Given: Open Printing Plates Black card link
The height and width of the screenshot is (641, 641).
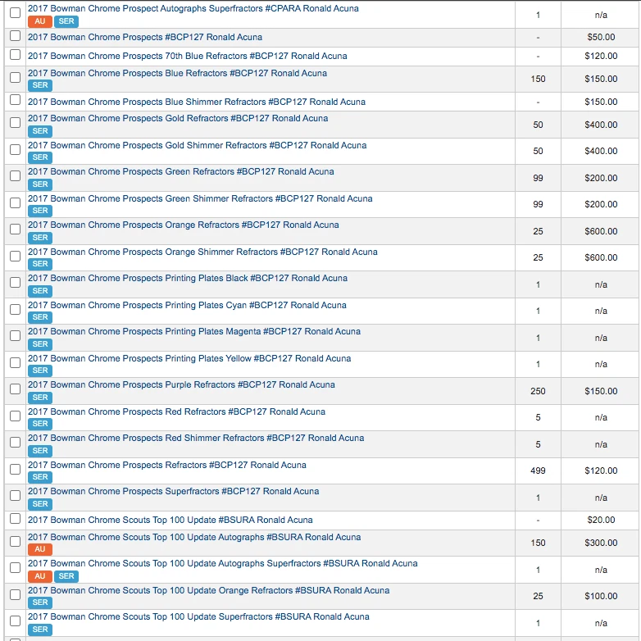Looking at the screenshot, I should (188, 278).
